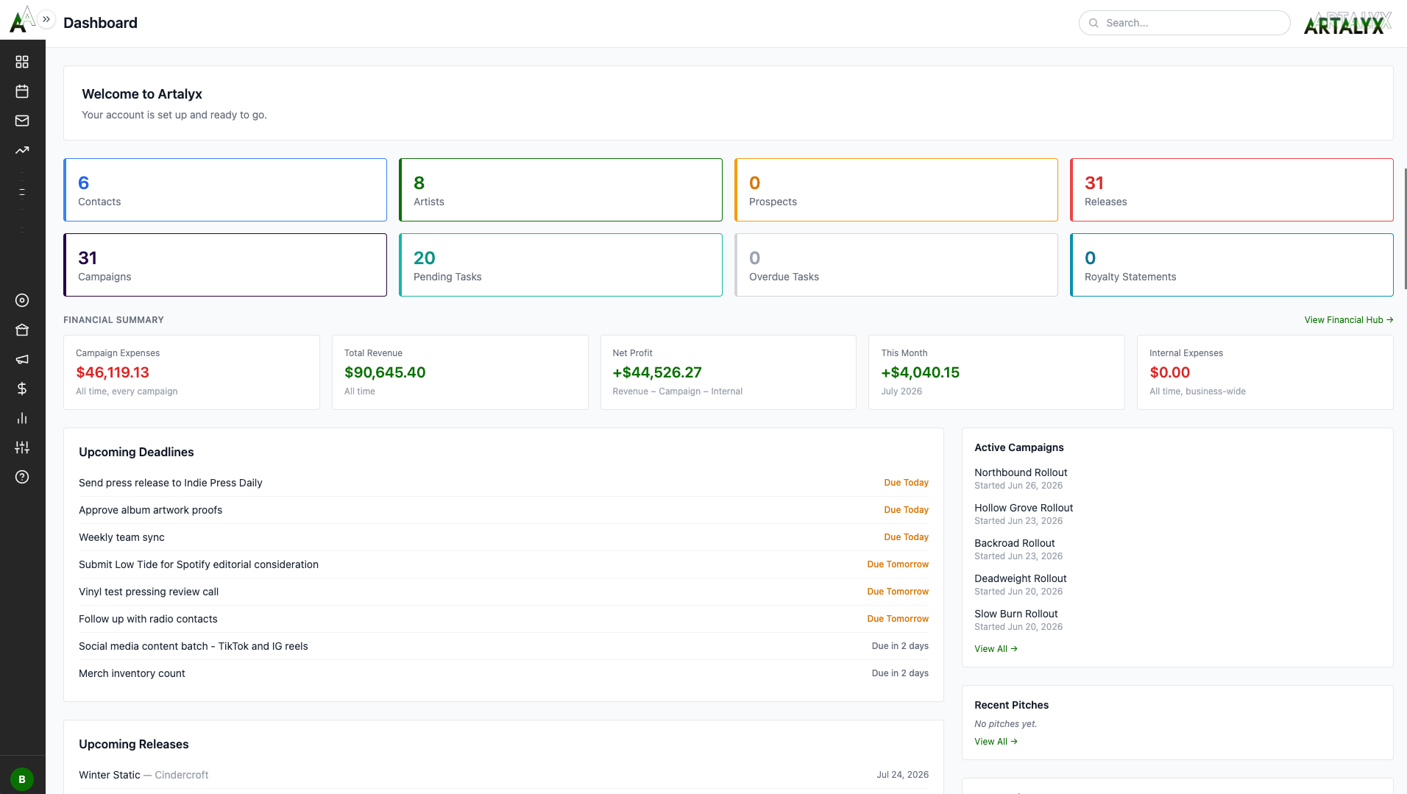Screen dimensions: 1407x794
Task: Click View All under Recent Pitches
Action: (x=996, y=742)
